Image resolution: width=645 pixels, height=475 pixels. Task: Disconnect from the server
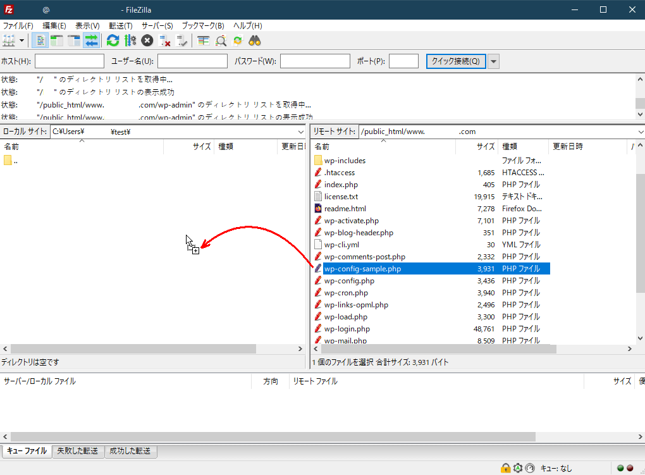(x=164, y=40)
